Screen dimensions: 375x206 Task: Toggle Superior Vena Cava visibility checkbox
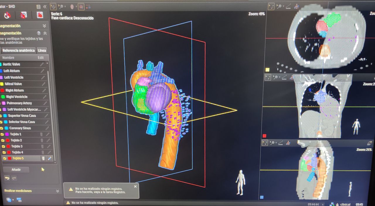tap(1, 116)
